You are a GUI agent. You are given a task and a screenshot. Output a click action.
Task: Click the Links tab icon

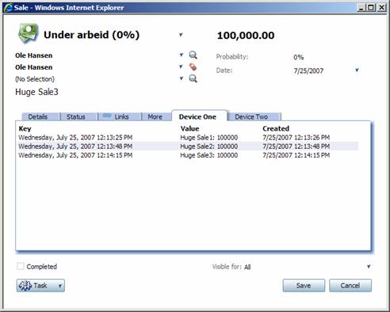click(x=107, y=116)
